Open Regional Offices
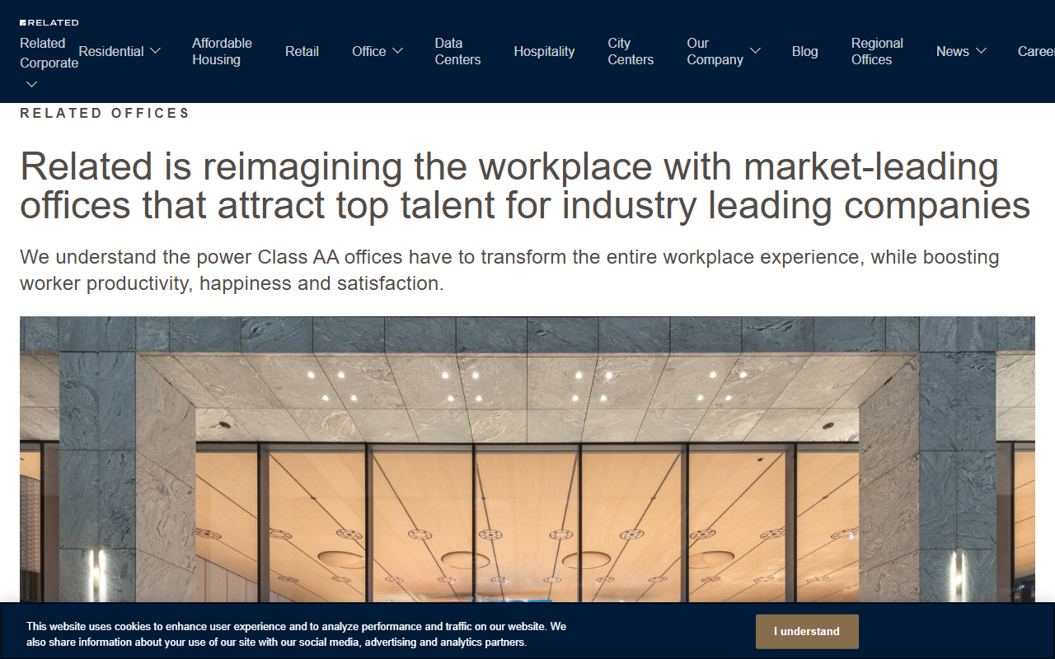The width and height of the screenshot is (1055, 659). coord(877,51)
